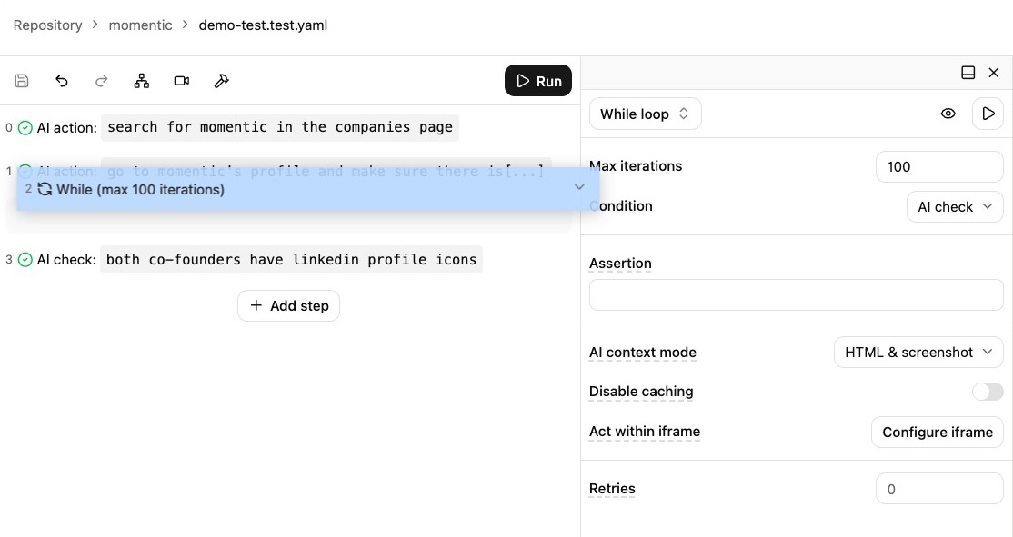The width and height of the screenshot is (1013, 537).
Task: Open the HTML & screenshot context dropdown
Action: point(918,352)
